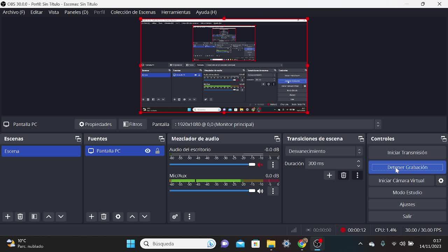Toggle lock on Pantalla PC source

click(x=157, y=151)
